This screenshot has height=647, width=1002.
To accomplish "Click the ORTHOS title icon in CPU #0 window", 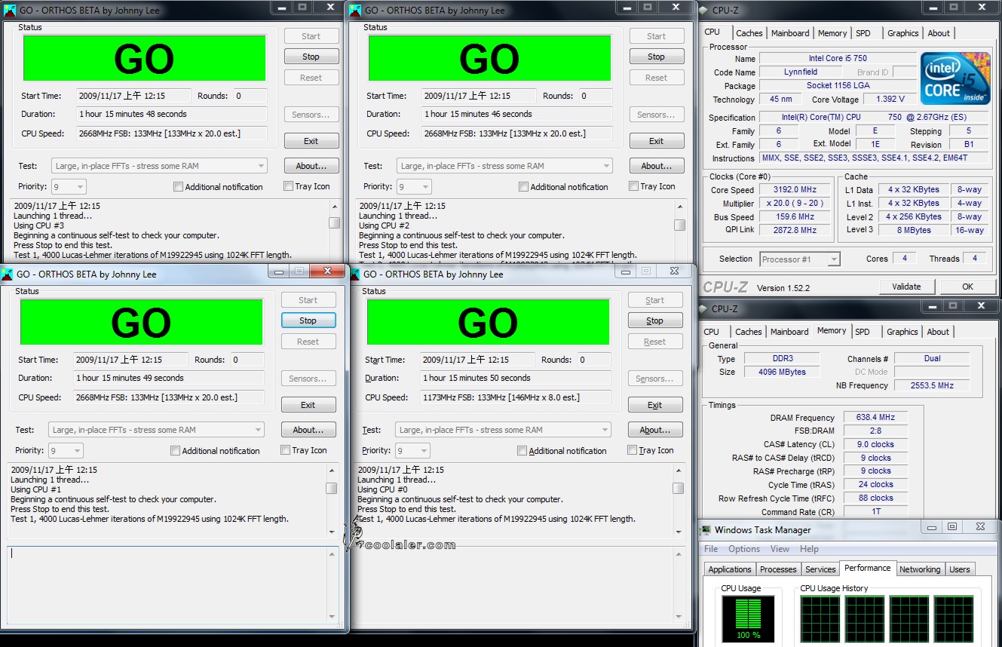I will 354,274.
